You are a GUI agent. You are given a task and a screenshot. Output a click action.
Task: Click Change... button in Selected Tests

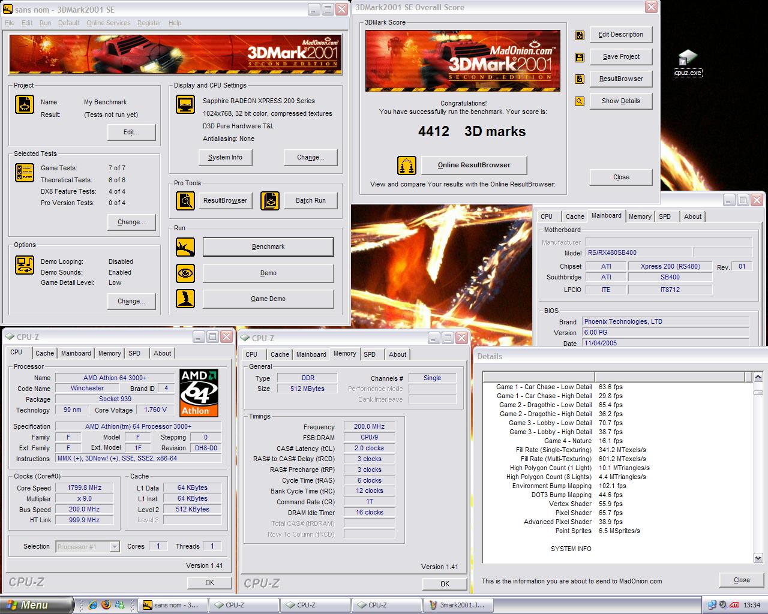131,222
